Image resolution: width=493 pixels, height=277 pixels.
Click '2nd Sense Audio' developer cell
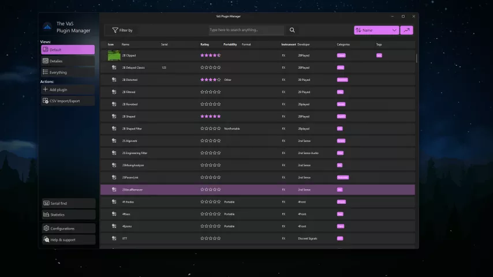[308, 153]
